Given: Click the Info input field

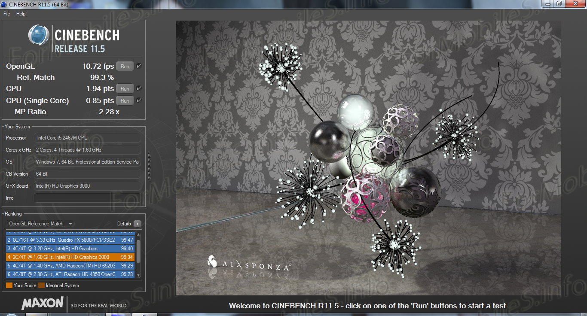Looking at the screenshot, I should pos(87,198).
